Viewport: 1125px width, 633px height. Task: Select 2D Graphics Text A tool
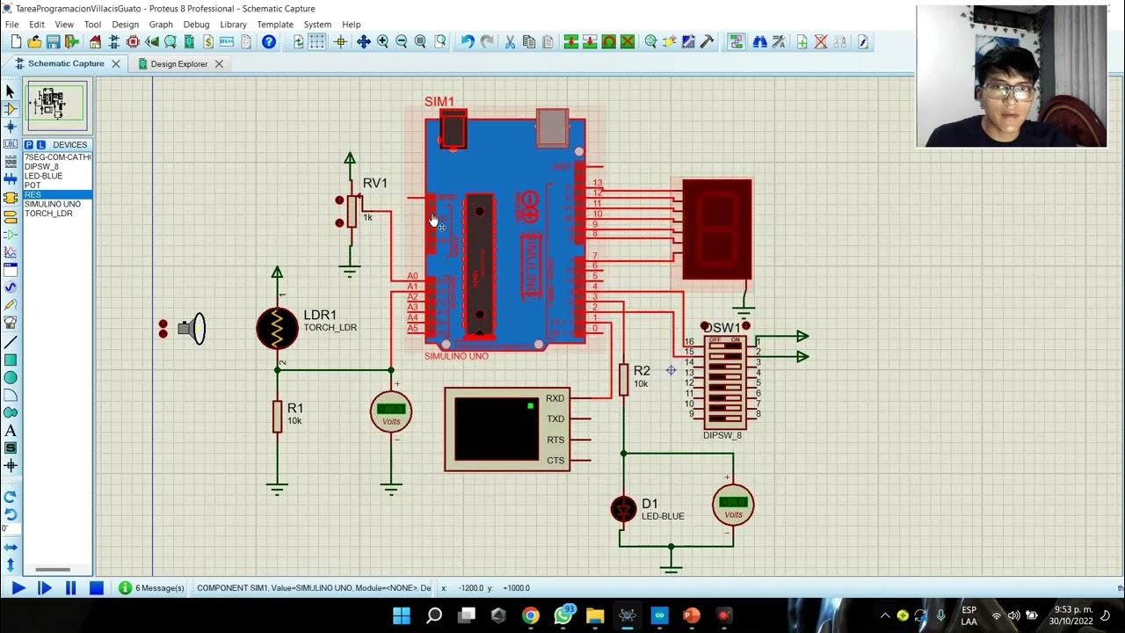point(11,431)
